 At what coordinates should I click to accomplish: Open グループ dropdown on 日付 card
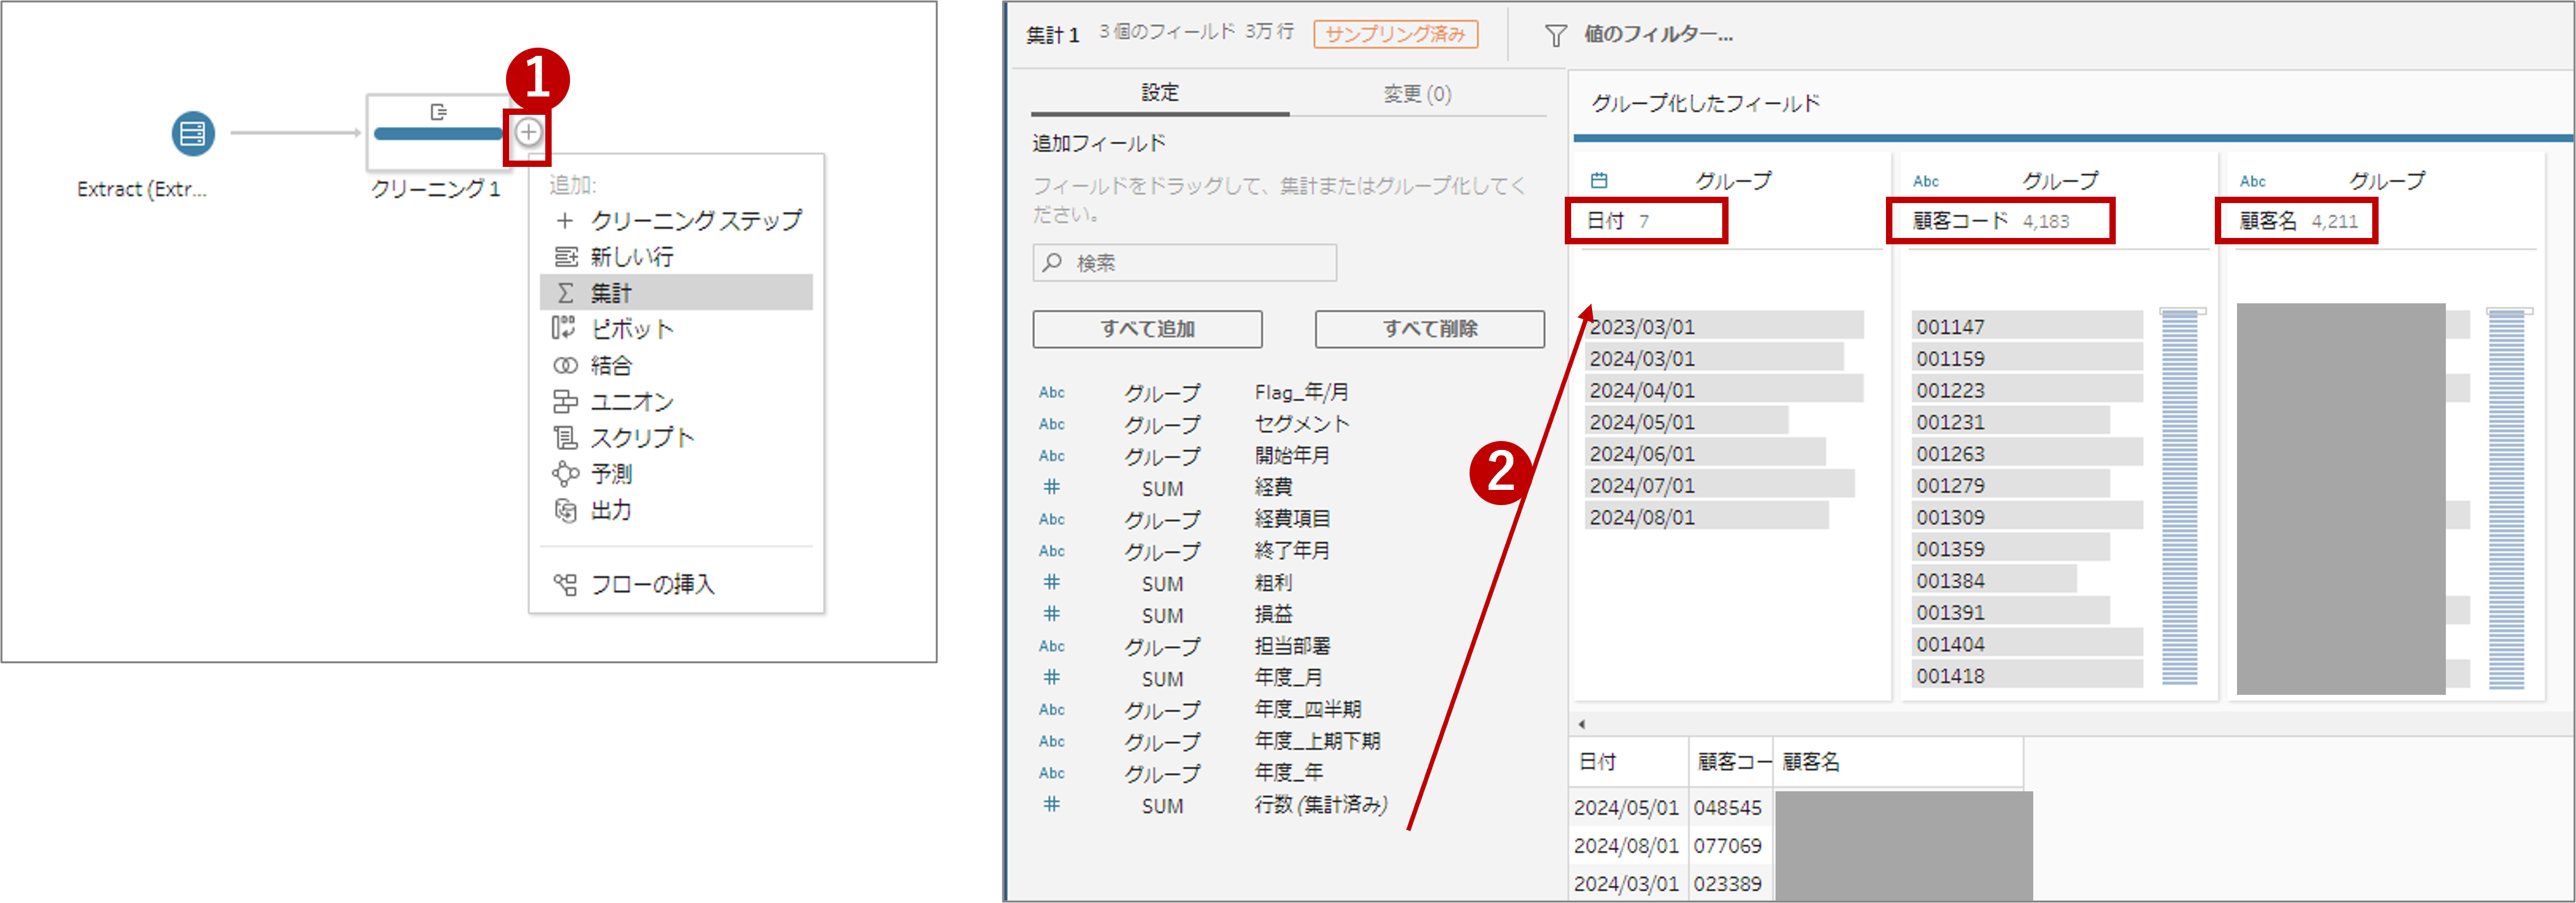pyautogui.click(x=1733, y=181)
